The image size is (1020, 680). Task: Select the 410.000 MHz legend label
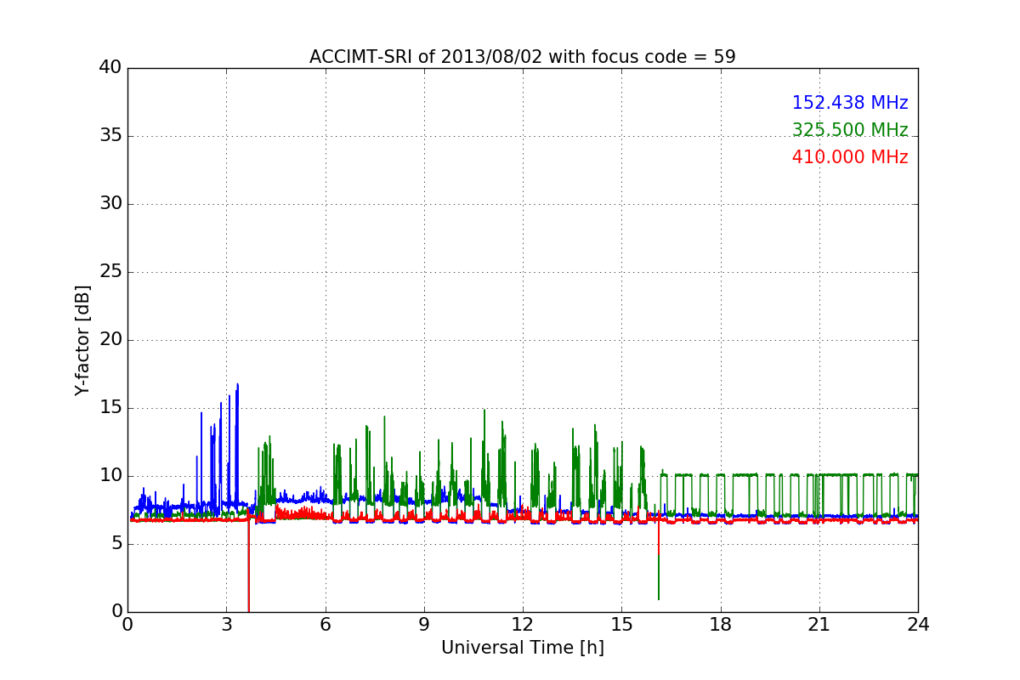850,157
